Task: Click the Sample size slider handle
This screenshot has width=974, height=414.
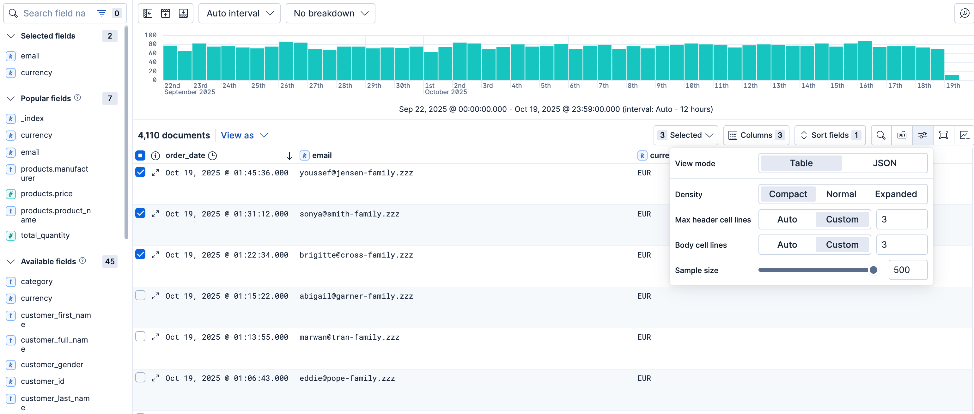Action: pyautogui.click(x=874, y=270)
